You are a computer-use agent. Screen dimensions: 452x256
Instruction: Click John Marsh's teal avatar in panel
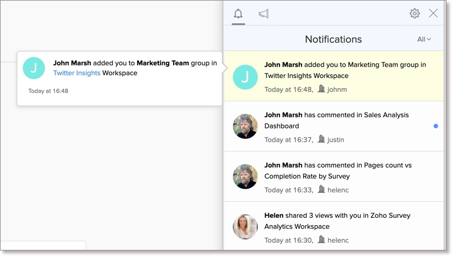245,76
